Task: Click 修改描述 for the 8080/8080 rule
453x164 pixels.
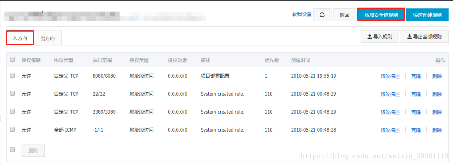Action: (x=390, y=76)
